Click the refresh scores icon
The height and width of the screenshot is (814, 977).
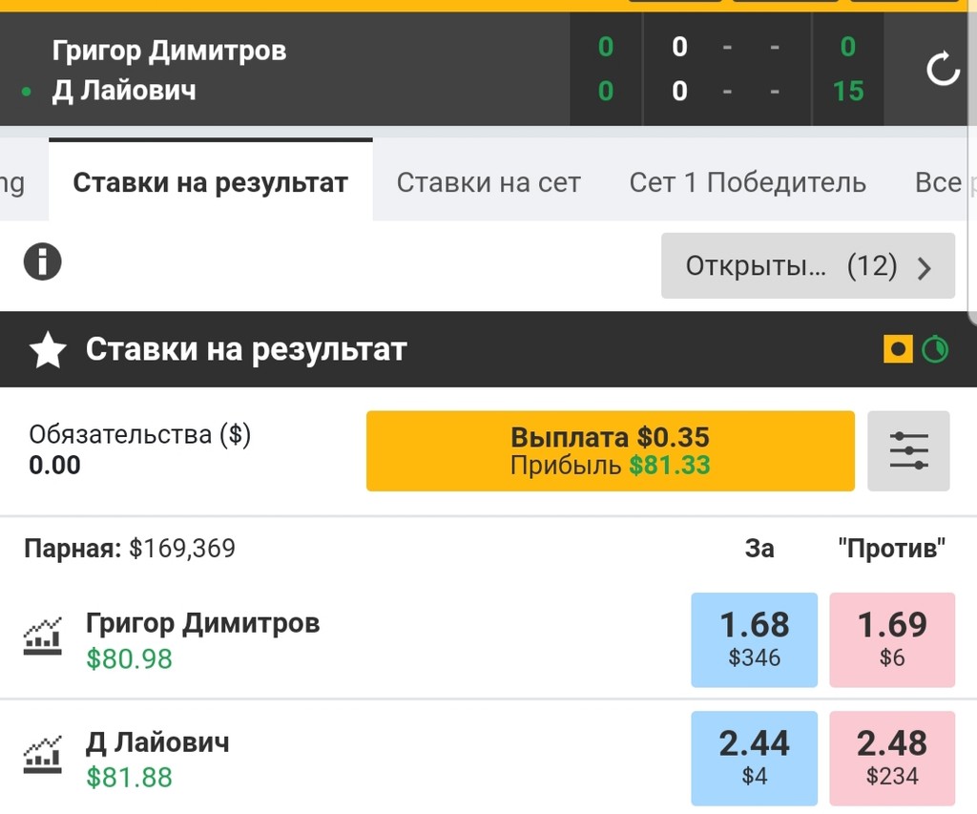coord(943,70)
